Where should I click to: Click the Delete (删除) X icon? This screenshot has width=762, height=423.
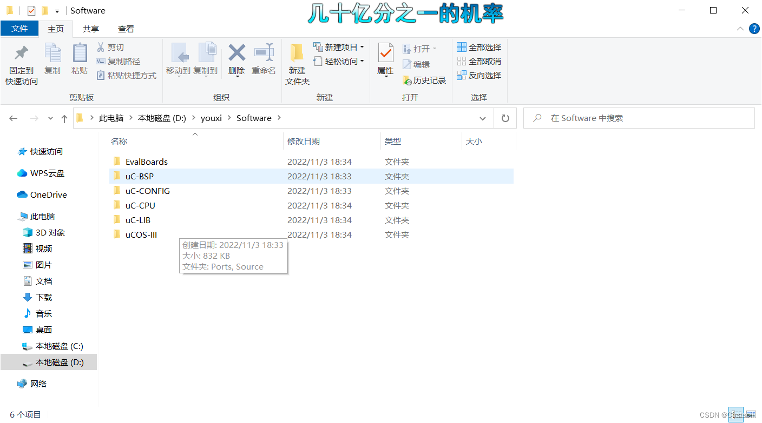coord(237,53)
